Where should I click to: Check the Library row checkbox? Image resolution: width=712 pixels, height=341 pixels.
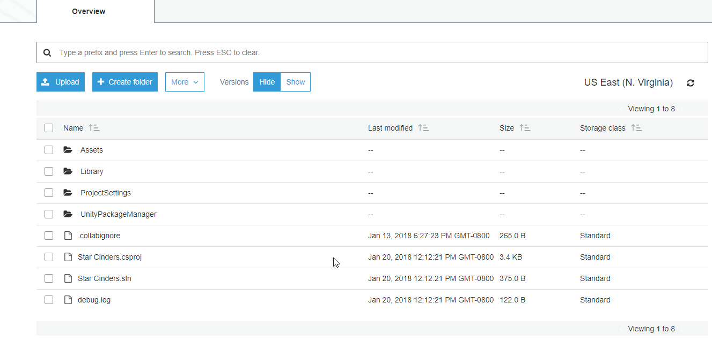click(49, 171)
